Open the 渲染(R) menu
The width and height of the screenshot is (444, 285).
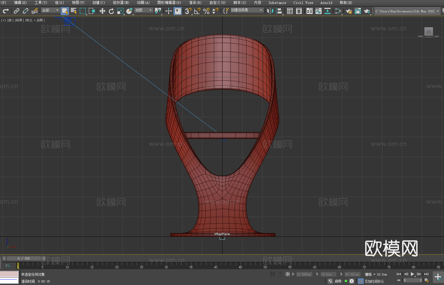[195, 3]
